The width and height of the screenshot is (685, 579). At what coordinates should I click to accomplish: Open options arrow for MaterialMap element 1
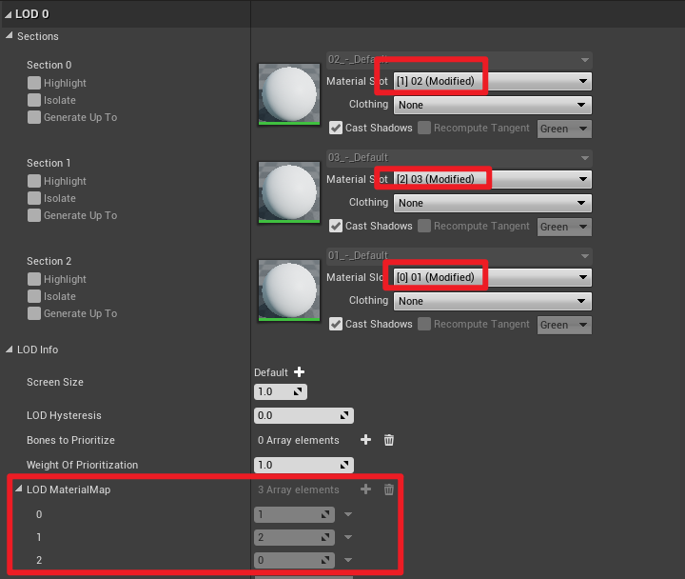click(348, 537)
